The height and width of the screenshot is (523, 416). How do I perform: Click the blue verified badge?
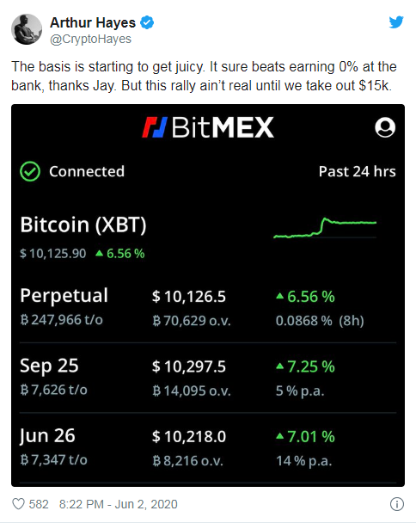(147, 22)
